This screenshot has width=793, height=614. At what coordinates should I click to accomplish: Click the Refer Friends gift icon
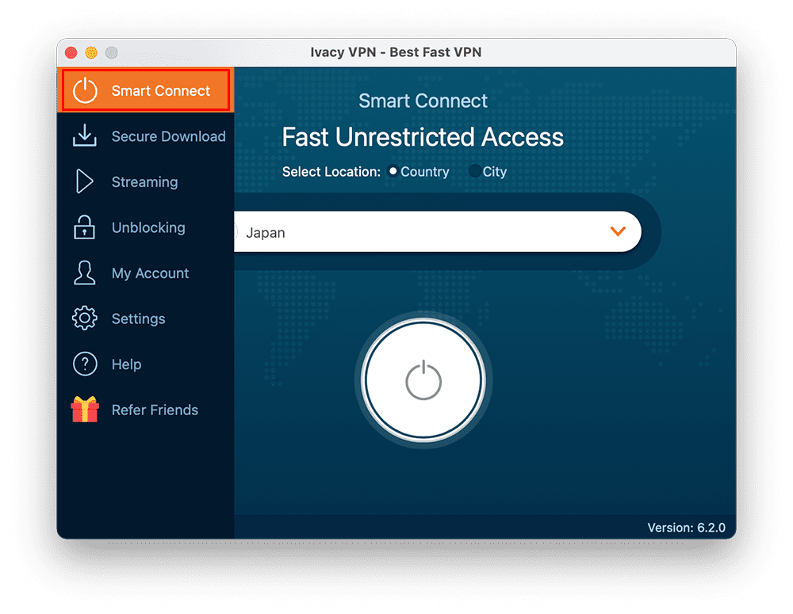point(84,410)
